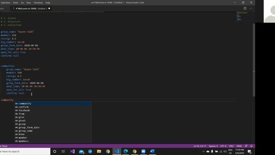Image resolution: width=275 pixels, height=155 pixels.
Task: Click the Split Editor icon
Action: (245, 8)
